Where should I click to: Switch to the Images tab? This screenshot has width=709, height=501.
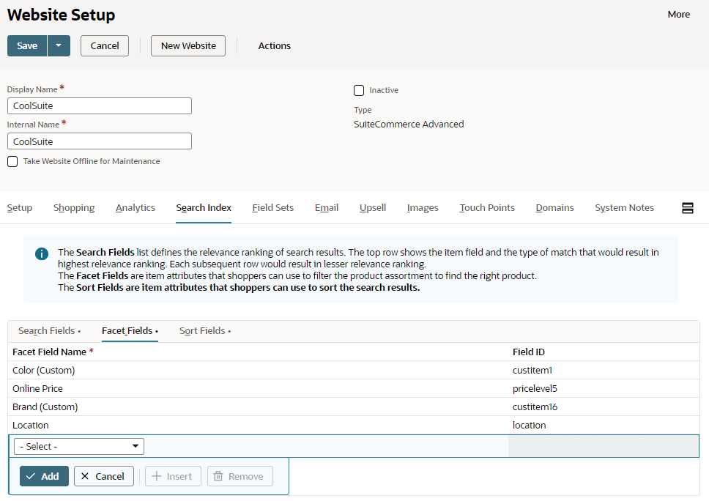click(x=423, y=207)
